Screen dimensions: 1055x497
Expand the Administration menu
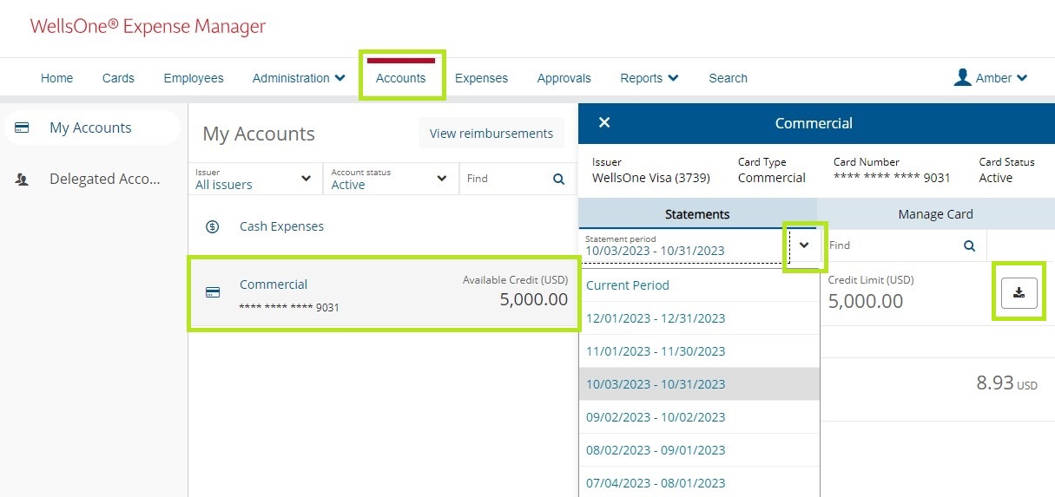[299, 78]
